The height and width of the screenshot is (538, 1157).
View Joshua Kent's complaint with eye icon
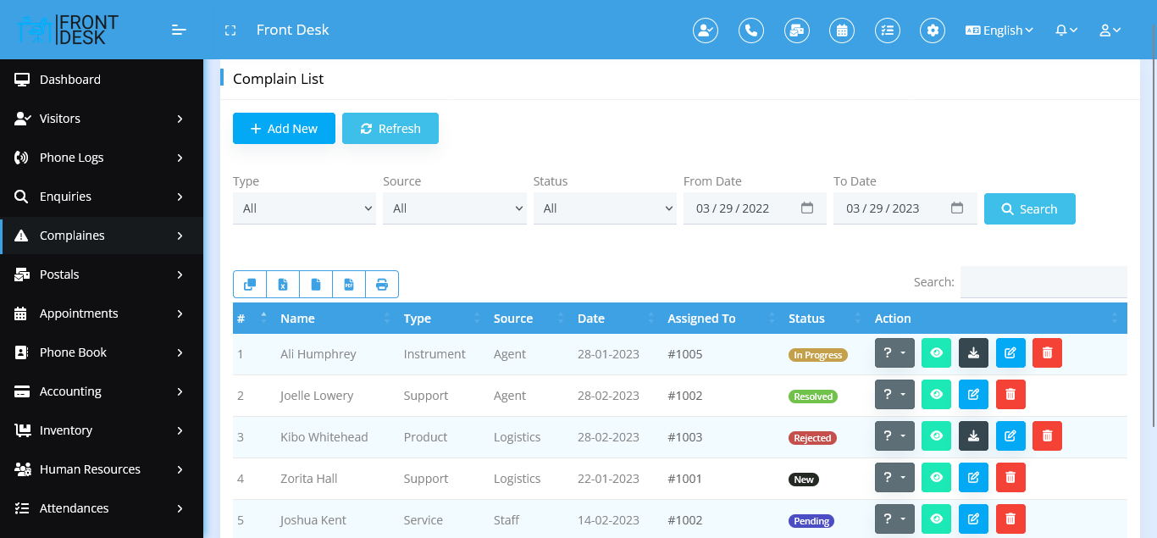(936, 519)
